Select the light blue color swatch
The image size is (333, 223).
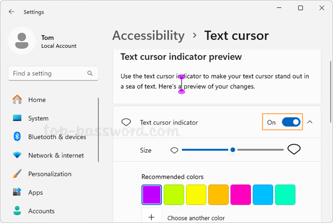coord(263,195)
